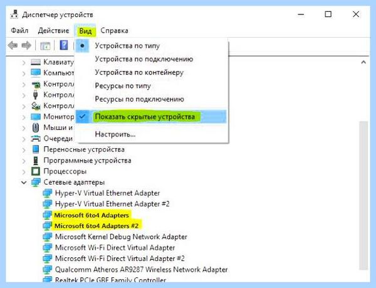Select Microsoft 6to4 Adapters entry
This screenshot has height=288, width=376.
coord(92,215)
